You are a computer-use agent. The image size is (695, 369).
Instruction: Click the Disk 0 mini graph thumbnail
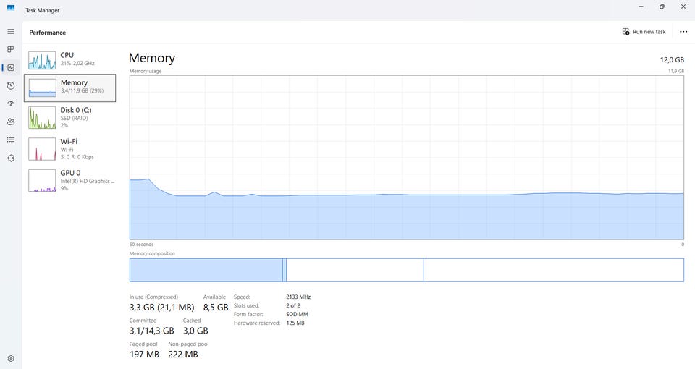point(42,117)
